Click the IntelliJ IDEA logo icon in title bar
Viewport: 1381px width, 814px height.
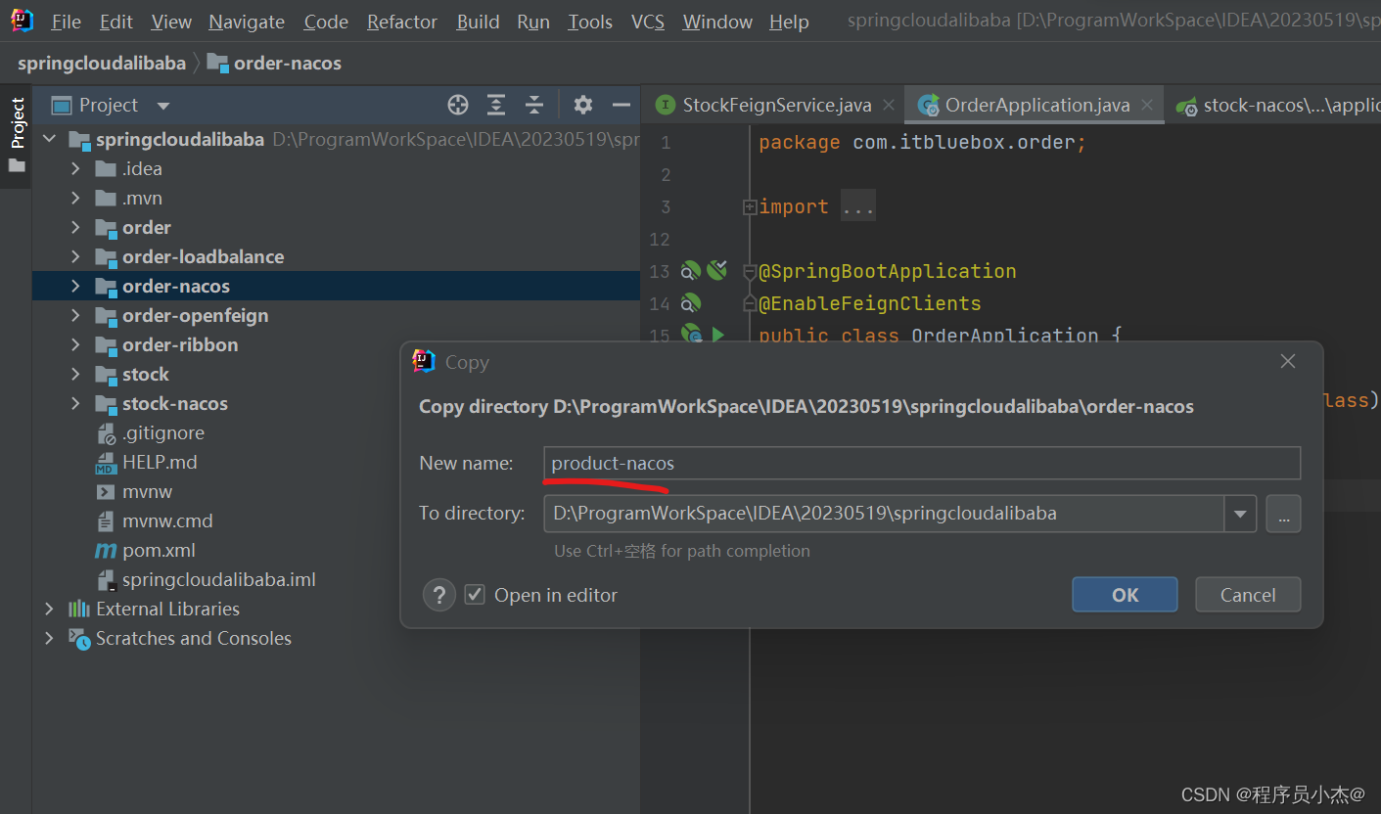pyautogui.click(x=23, y=21)
